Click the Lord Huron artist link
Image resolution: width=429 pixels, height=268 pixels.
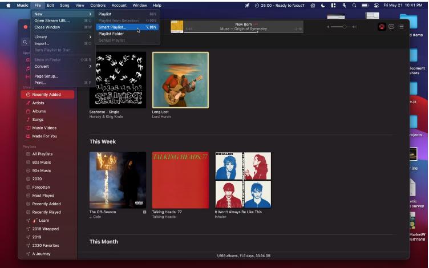click(161, 117)
